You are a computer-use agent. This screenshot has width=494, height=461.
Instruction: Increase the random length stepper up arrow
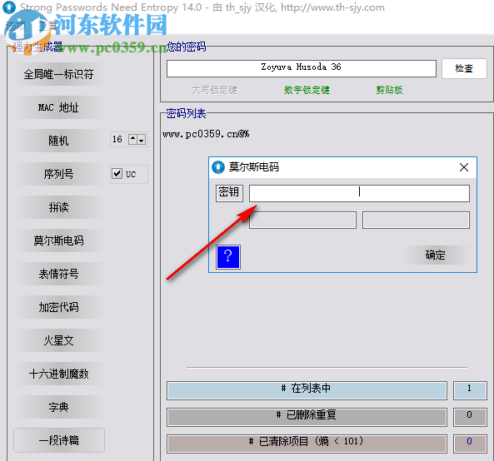point(133,139)
